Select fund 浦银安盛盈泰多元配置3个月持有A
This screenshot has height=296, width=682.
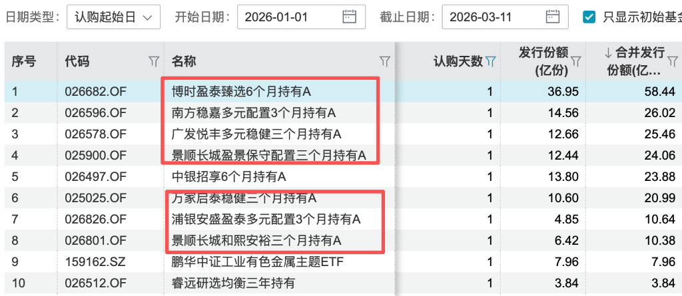266,220
